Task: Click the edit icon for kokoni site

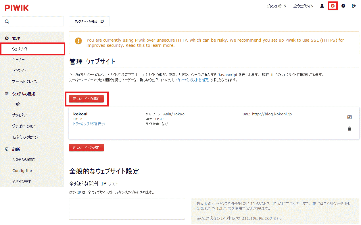Action: [350, 117]
